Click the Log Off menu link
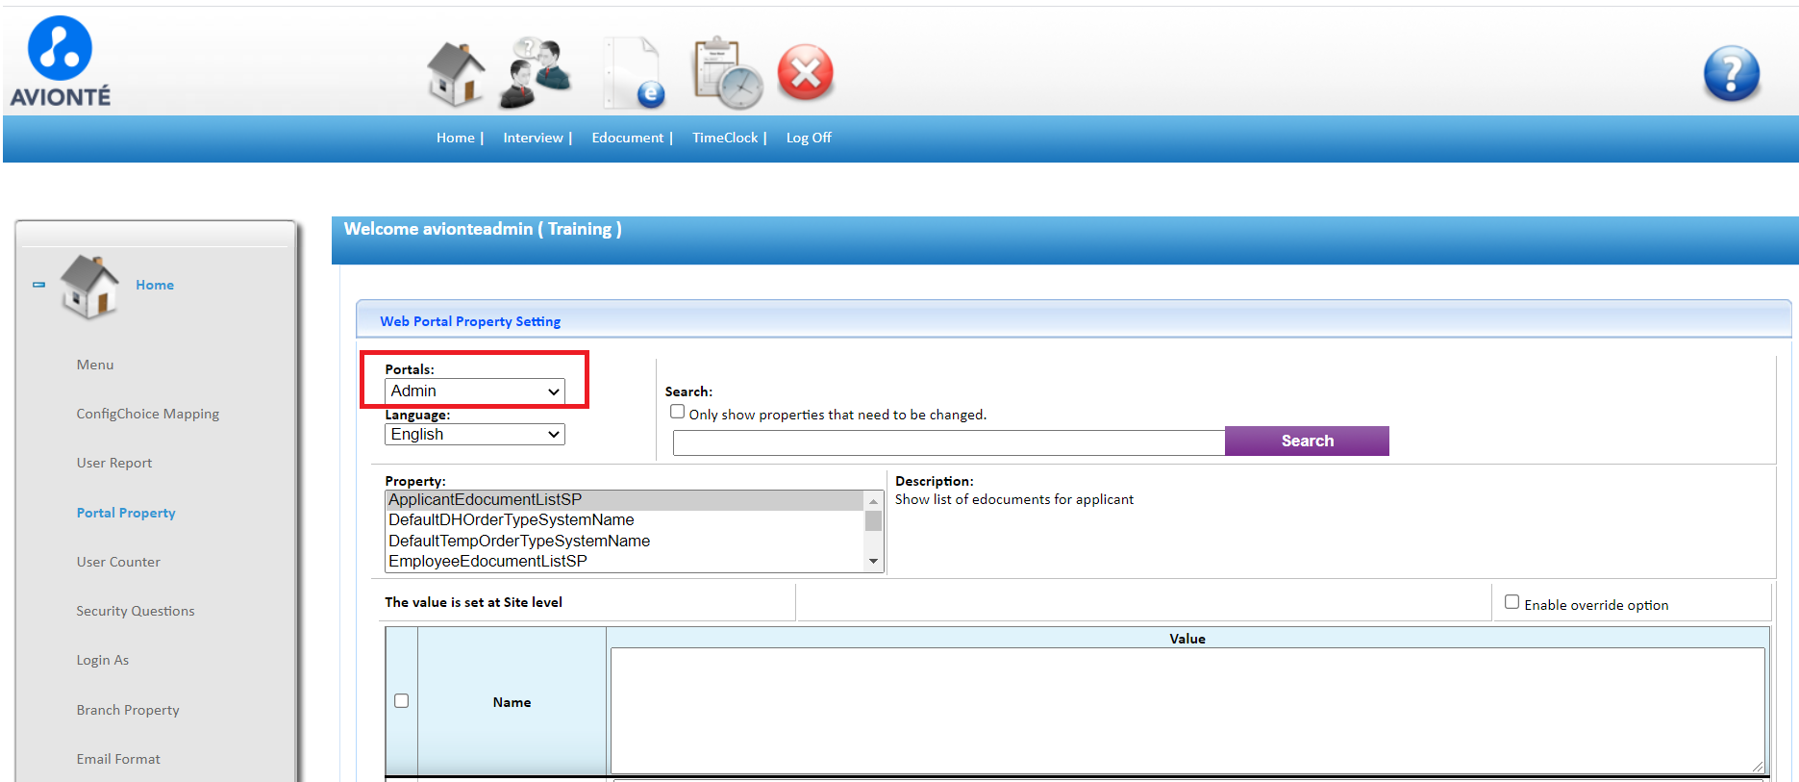Screen dimensions: 1799x782 tap(809, 138)
